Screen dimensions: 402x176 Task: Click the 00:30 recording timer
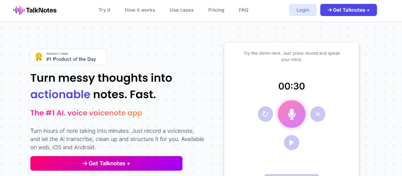coord(291,86)
